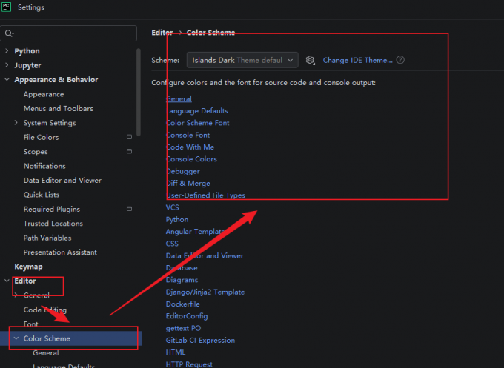Select Quick Lists tree item
504x368 pixels.
[42, 195]
